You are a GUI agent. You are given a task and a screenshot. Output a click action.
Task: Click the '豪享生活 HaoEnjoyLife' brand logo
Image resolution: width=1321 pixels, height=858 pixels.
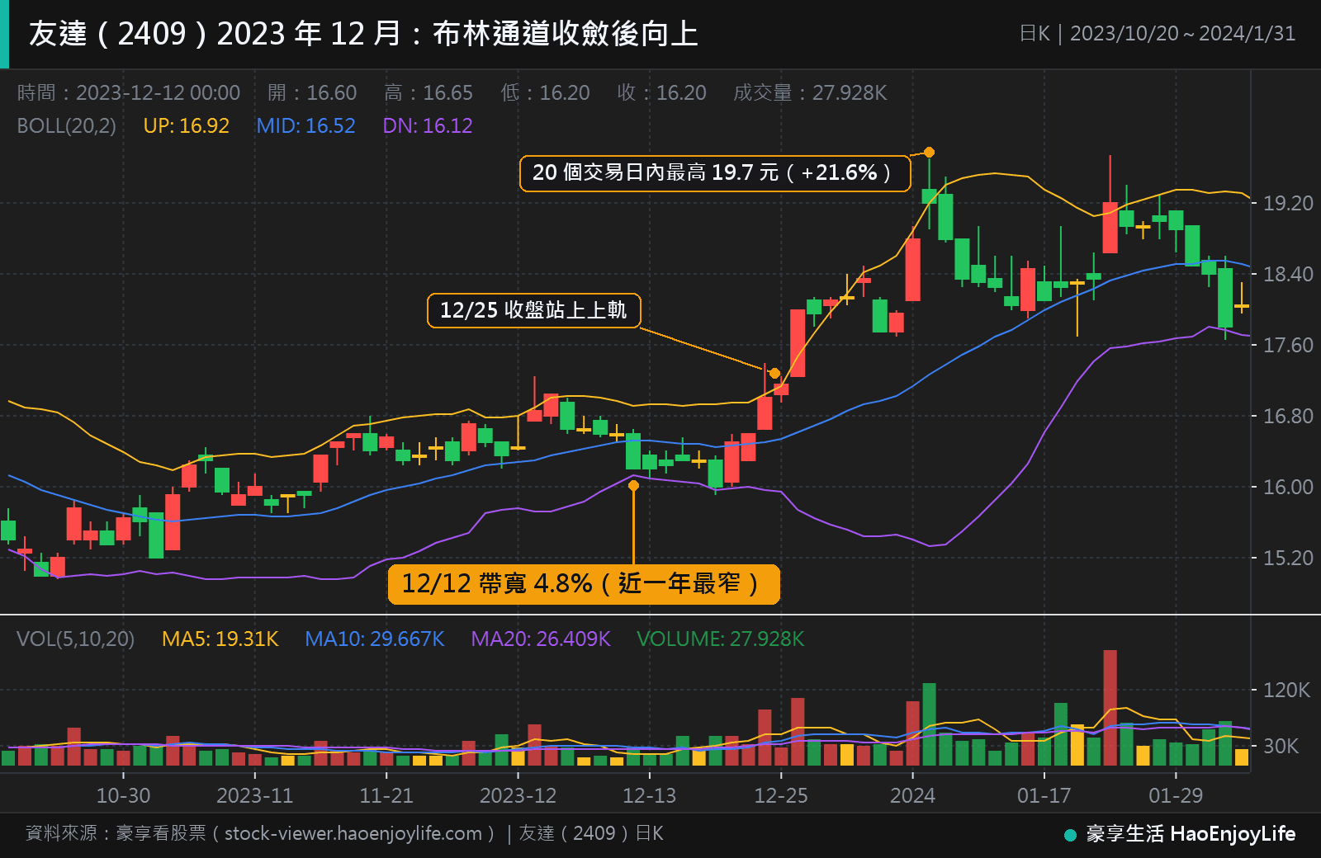[1181, 834]
